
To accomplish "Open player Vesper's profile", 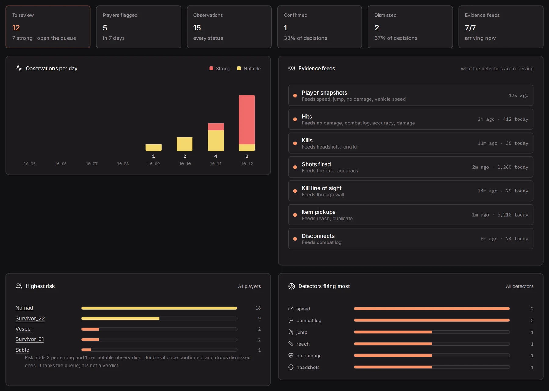I will pyautogui.click(x=24, y=329).
